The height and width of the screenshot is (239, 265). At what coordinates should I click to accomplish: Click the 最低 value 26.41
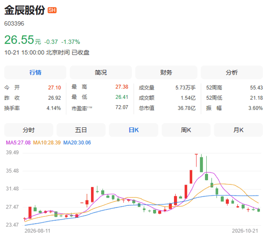[x=122, y=97]
